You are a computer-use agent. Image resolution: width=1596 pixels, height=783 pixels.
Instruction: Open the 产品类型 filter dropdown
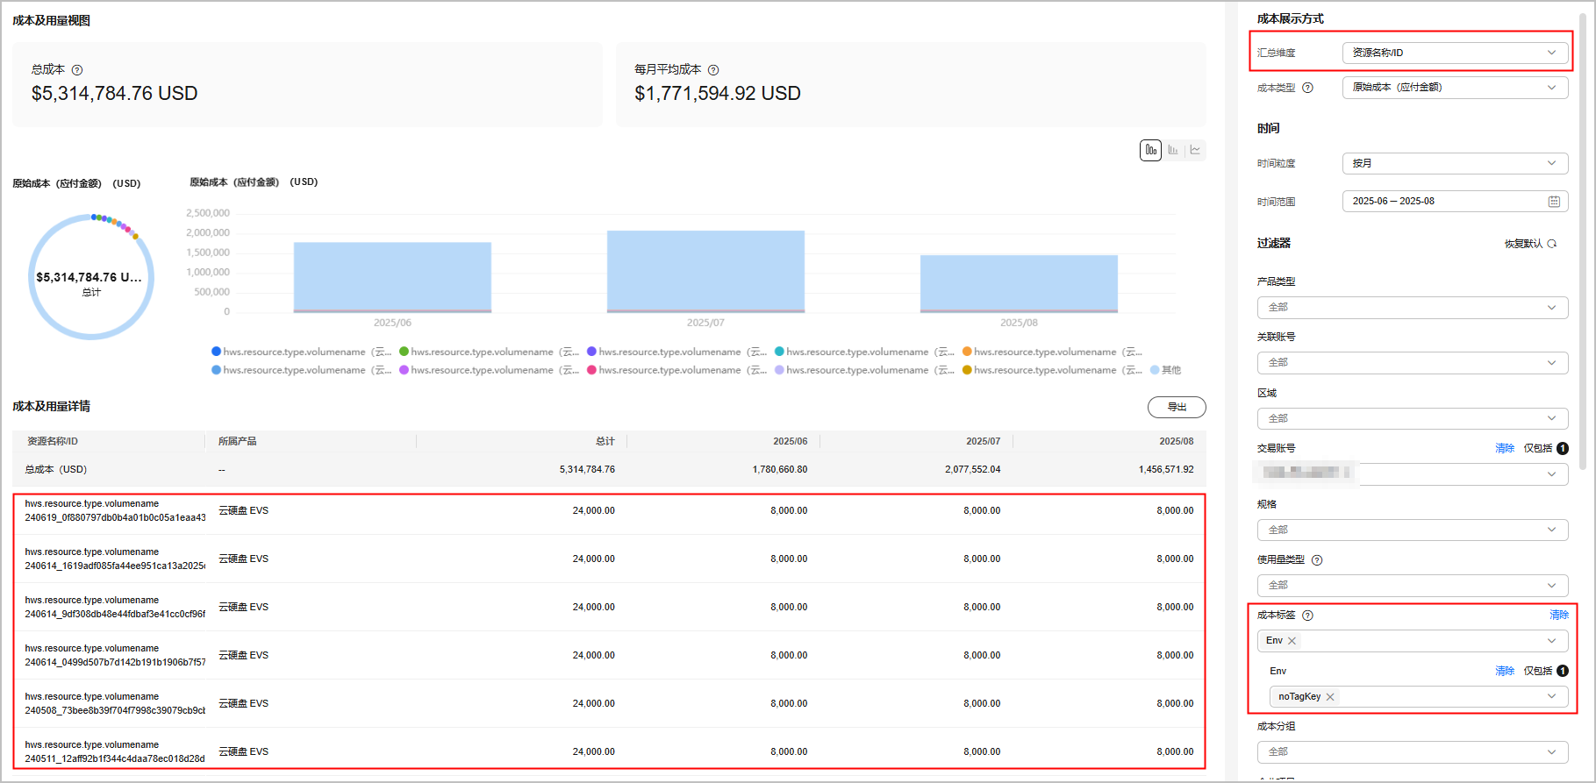(x=1412, y=307)
